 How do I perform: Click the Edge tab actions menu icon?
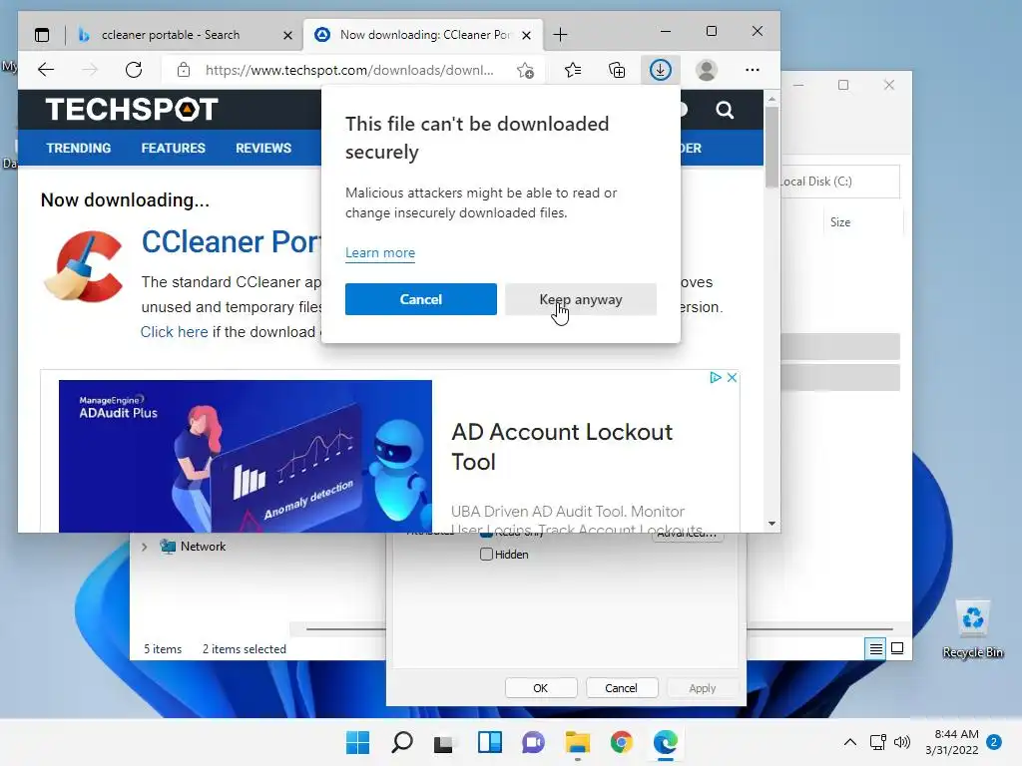click(x=42, y=35)
